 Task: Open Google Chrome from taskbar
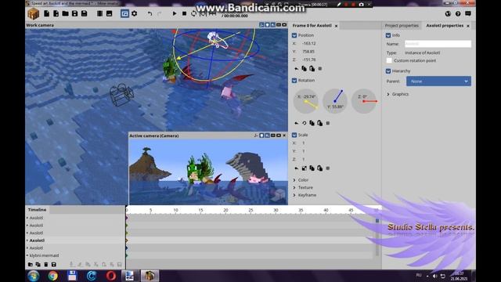coord(52,276)
